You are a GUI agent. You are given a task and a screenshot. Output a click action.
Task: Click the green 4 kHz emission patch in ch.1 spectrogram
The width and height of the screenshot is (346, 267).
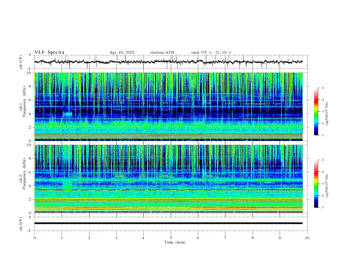(68, 114)
